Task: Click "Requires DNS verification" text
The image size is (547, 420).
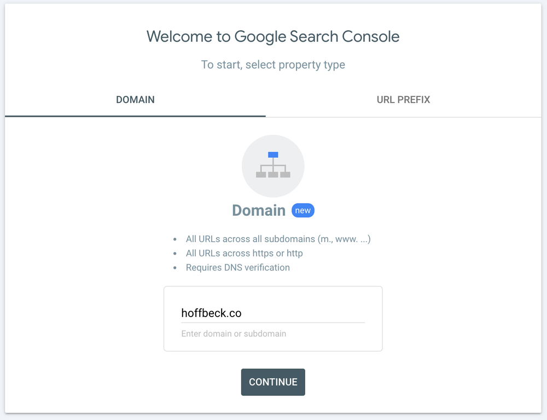Action: click(x=238, y=268)
